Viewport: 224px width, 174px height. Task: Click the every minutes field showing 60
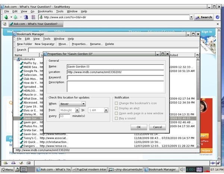65,116
